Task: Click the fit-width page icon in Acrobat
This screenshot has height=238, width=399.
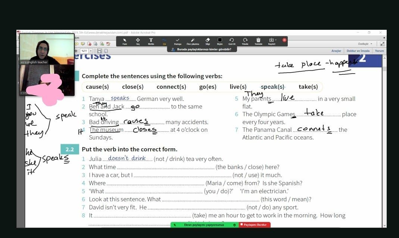Action: [99, 51]
